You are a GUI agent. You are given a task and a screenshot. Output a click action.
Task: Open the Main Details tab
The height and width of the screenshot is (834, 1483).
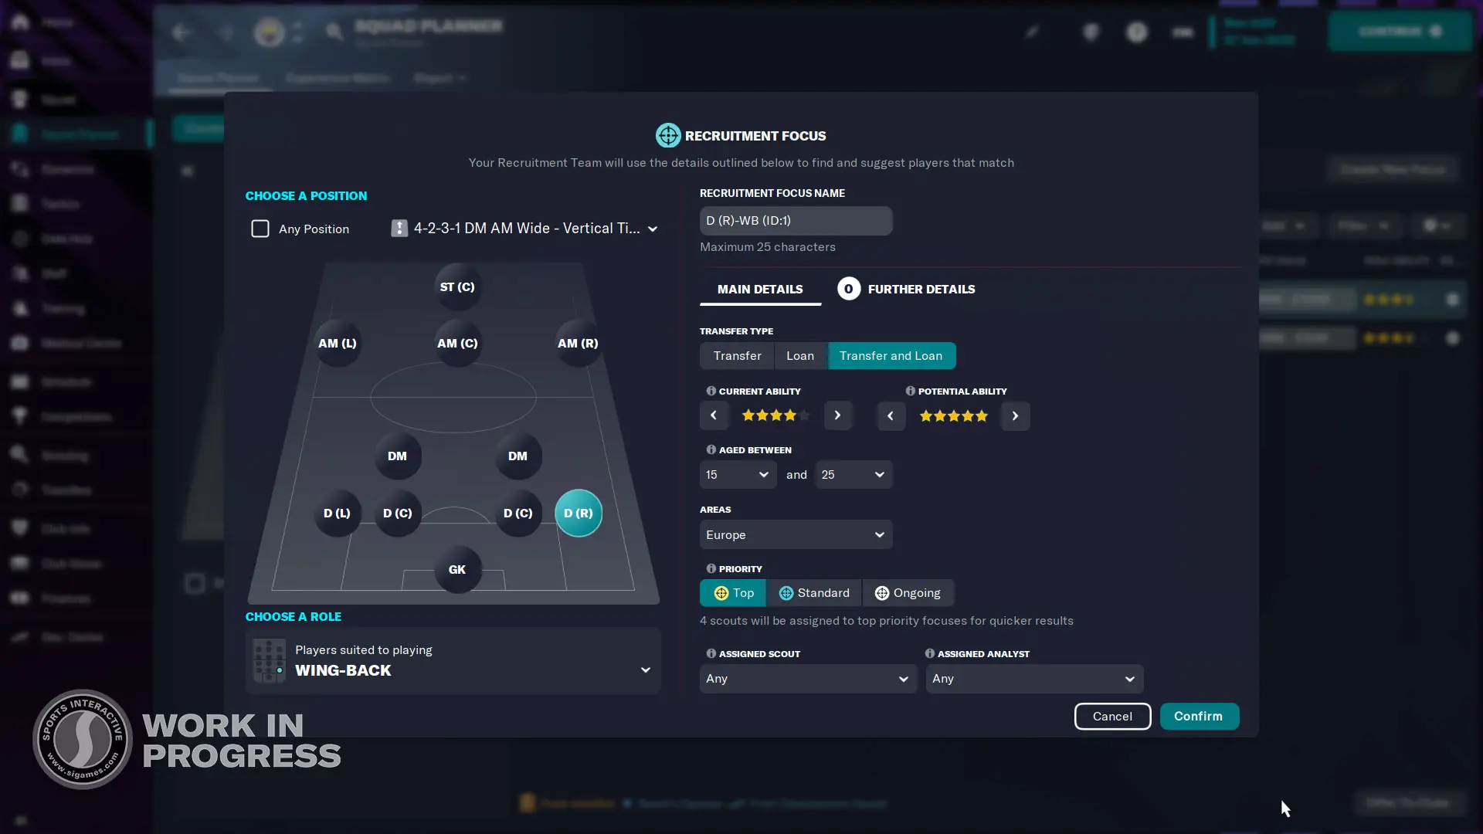tap(759, 288)
